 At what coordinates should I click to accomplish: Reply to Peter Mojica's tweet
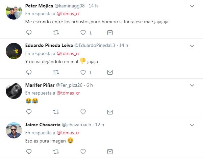tap(29, 33)
